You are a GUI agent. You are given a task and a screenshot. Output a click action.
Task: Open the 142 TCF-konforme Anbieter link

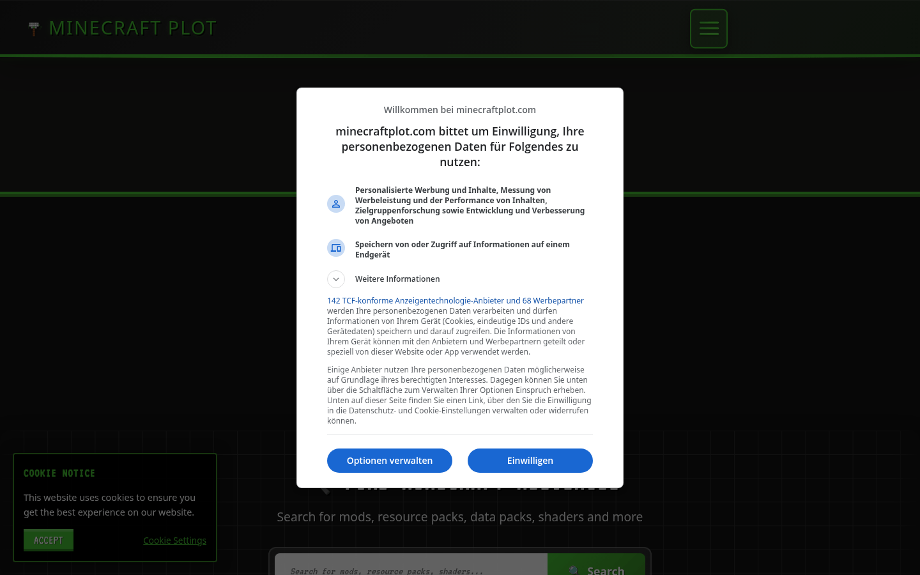(x=456, y=300)
